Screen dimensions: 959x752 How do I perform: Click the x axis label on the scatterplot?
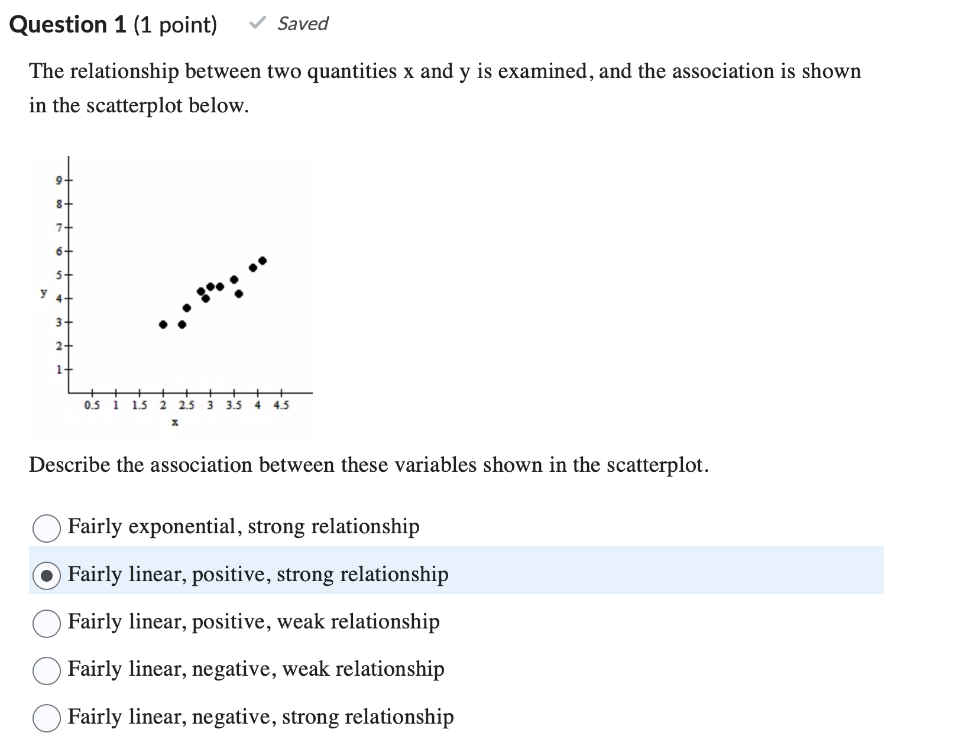click(175, 421)
